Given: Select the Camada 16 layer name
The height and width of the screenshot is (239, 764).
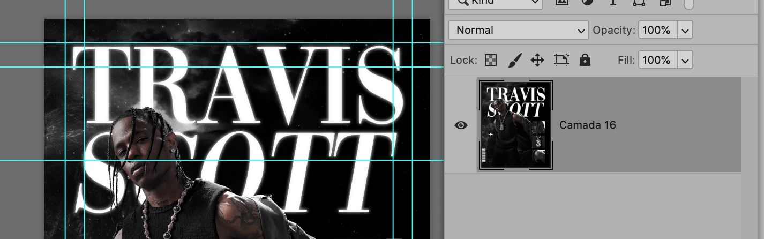Looking at the screenshot, I should 587,125.
